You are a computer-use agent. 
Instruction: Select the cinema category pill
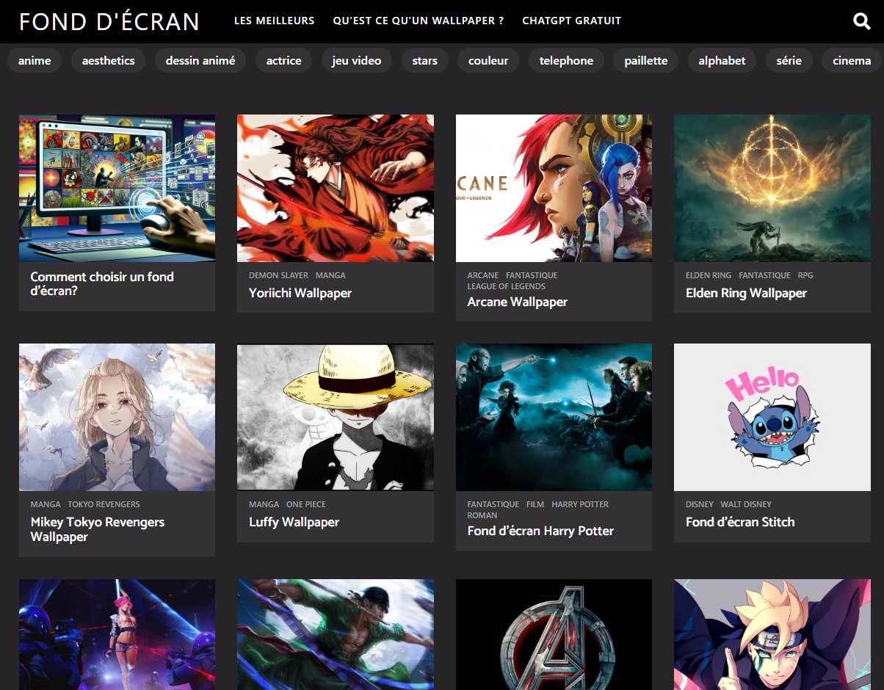[852, 60]
